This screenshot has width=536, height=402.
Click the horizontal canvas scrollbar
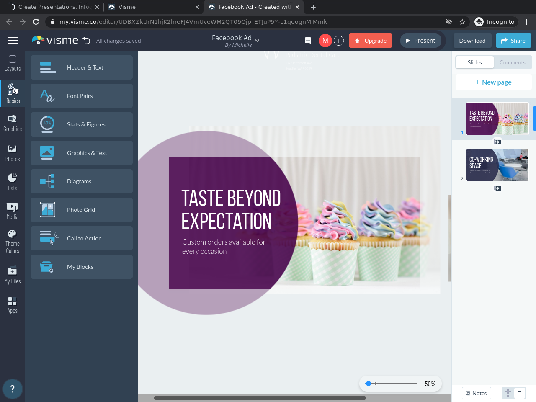tap(260, 398)
